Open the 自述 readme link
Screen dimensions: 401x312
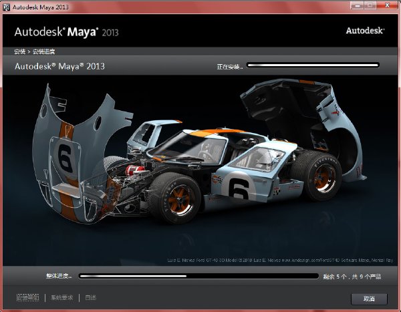click(x=90, y=298)
